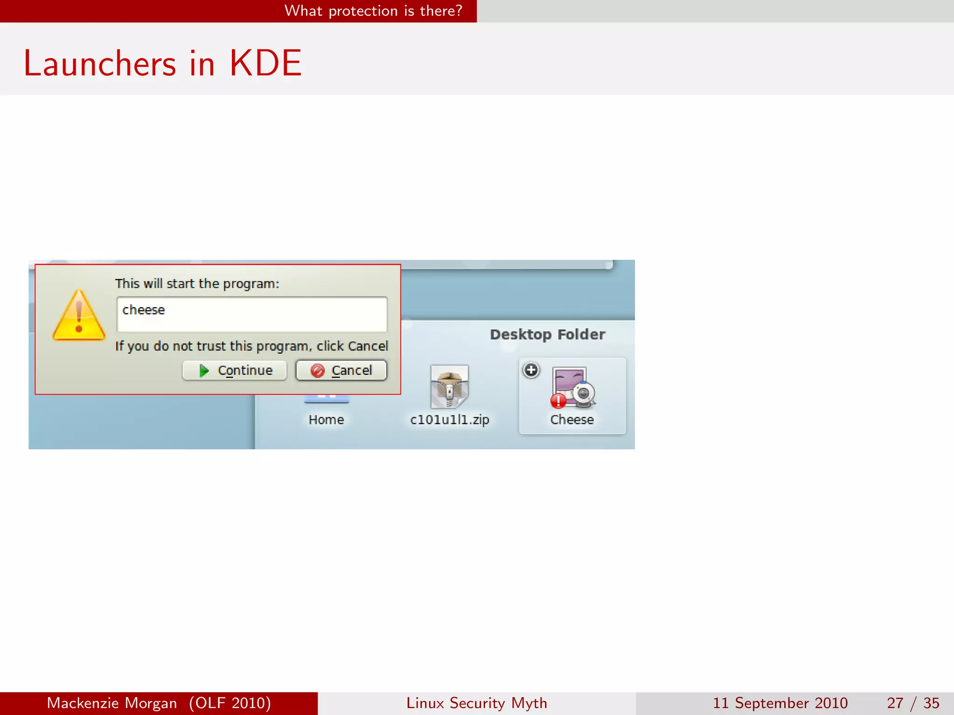Click the 'This will start the program:' message
954x715 pixels.
pos(197,283)
